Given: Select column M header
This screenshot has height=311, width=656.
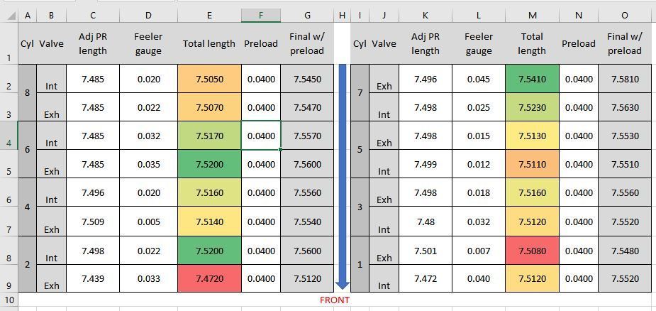Looking at the screenshot, I should [x=532, y=16].
